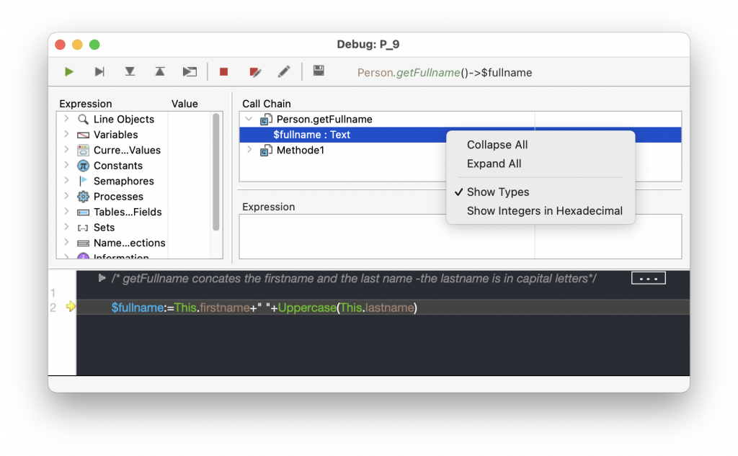738x456 pixels.
Task: Click the Constants pi icon
Action: 83,166
